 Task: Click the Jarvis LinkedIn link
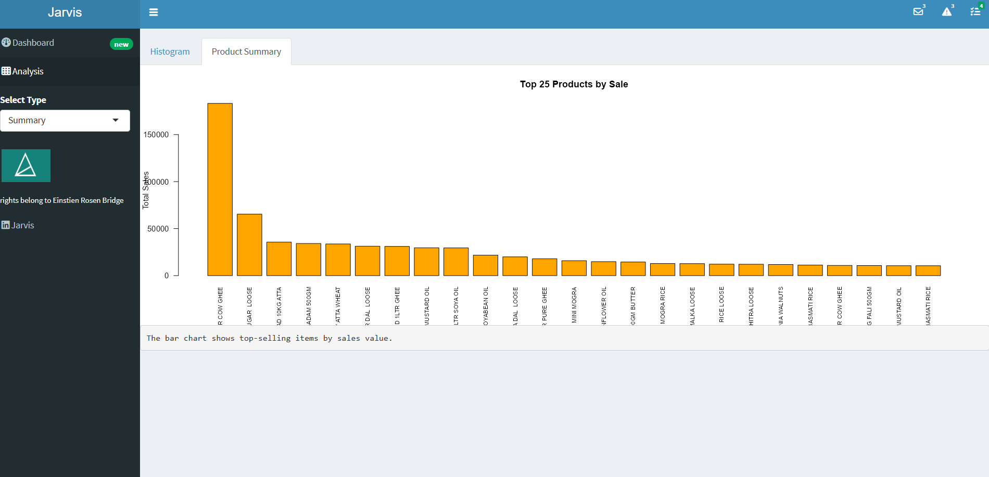click(23, 225)
